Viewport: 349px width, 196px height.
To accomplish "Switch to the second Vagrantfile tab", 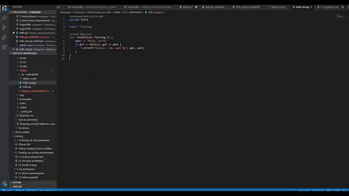I will click(149, 7).
